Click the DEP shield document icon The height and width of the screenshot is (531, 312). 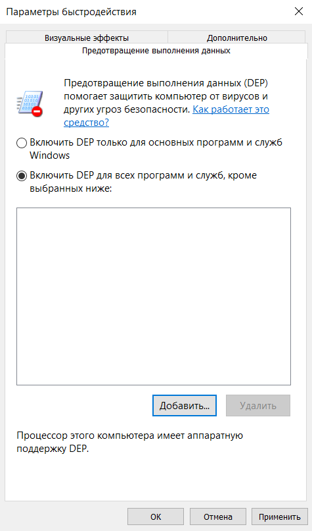tap(30, 103)
